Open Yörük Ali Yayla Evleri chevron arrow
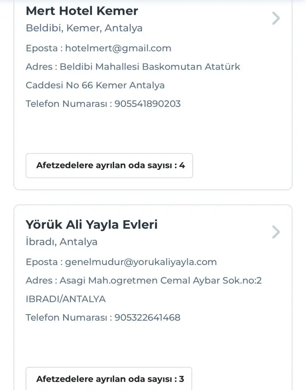The width and height of the screenshot is (306, 390). (276, 232)
